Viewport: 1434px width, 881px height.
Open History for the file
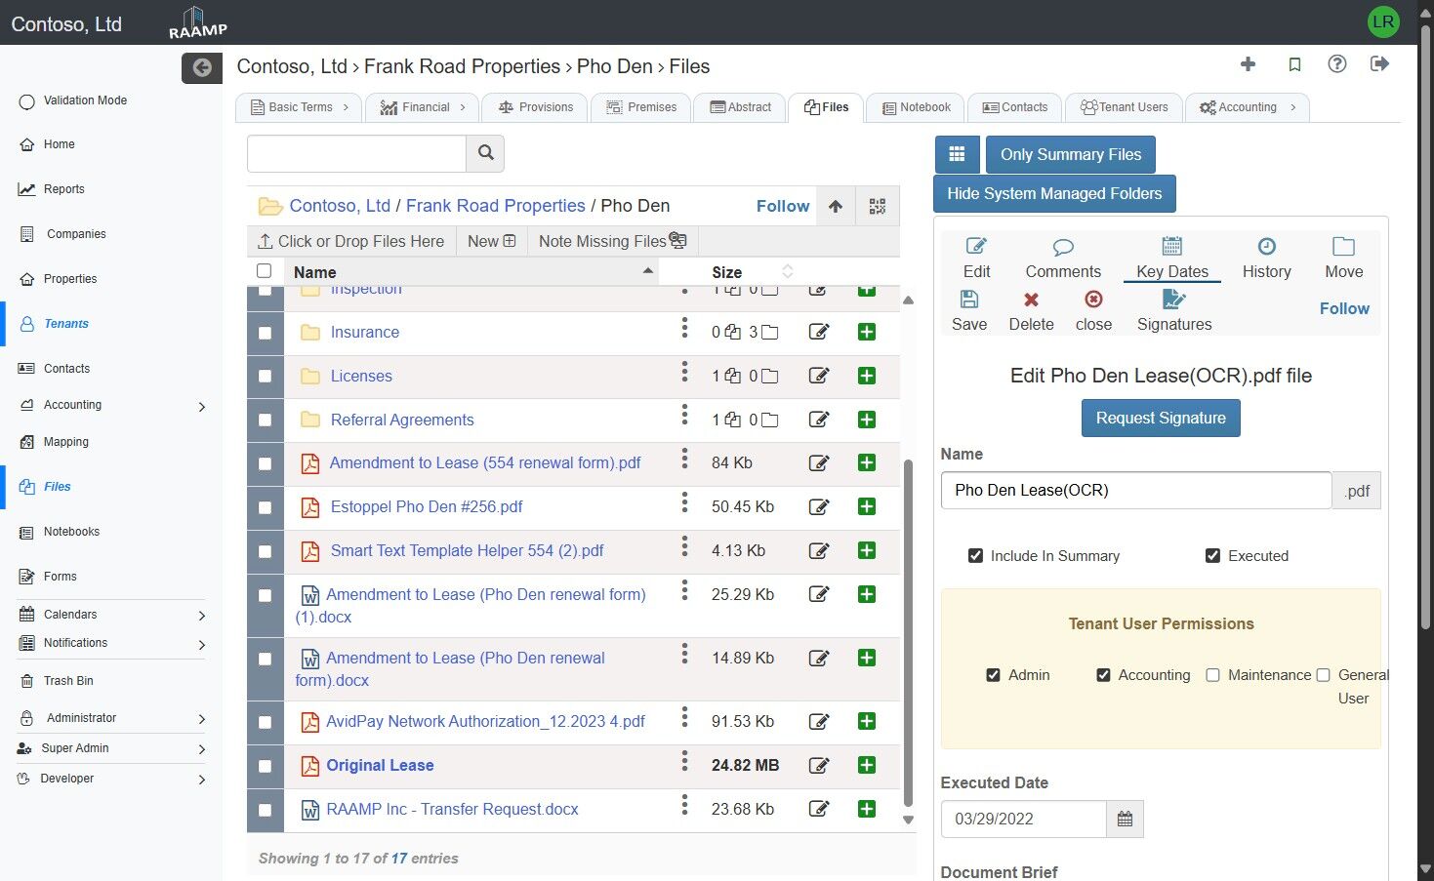point(1266,258)
